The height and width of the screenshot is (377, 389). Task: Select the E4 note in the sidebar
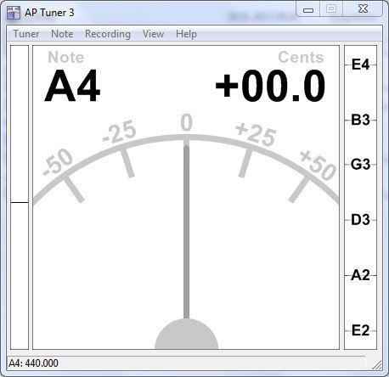pyautogui.click(x=360, y=65)
